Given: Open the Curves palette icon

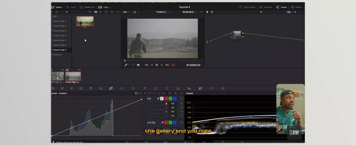Looking at the screenshot, I should tap(111, 88).
